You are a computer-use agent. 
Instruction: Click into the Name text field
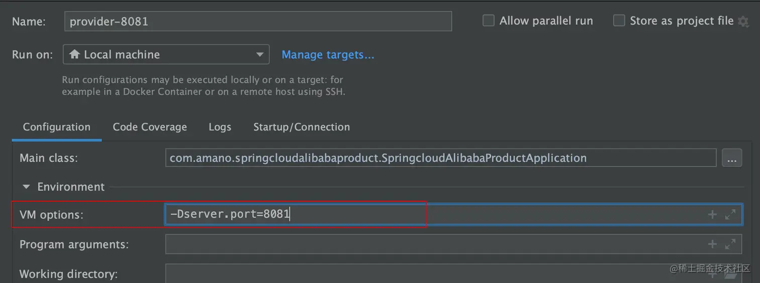(258, 22)
